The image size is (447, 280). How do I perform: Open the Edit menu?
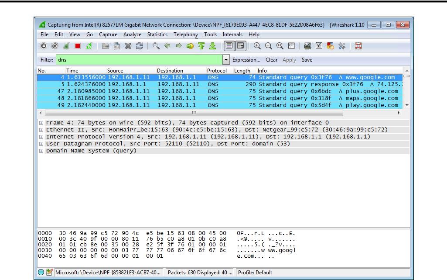(59, 35)
